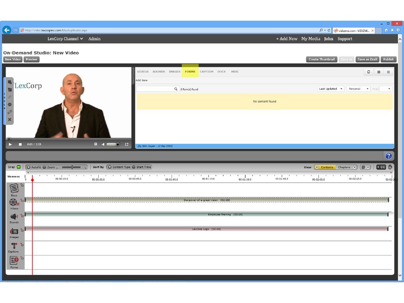Open the Last Updated sort dropdown
Image resolution: width=404 pixels, height=303 pixels.
pos(331,89)
